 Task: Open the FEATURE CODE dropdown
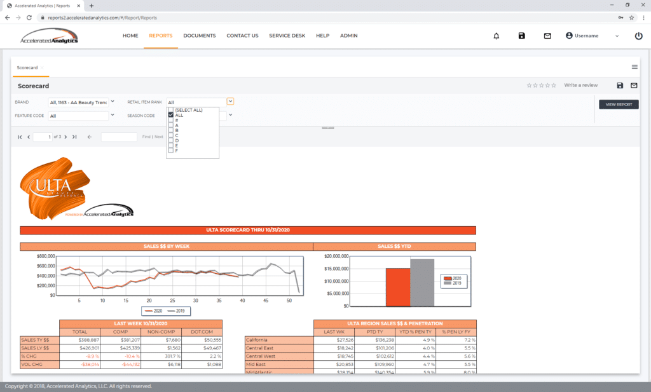112,115
